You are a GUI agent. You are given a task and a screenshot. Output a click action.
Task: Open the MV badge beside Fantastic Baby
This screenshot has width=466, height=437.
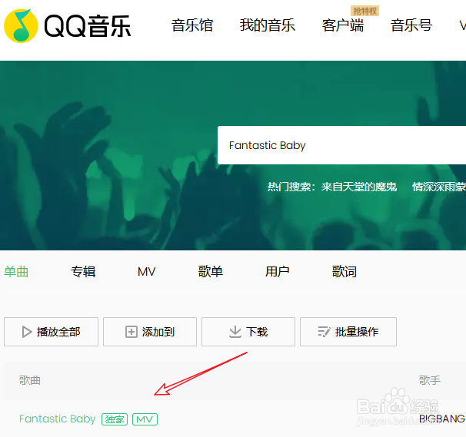145,419
